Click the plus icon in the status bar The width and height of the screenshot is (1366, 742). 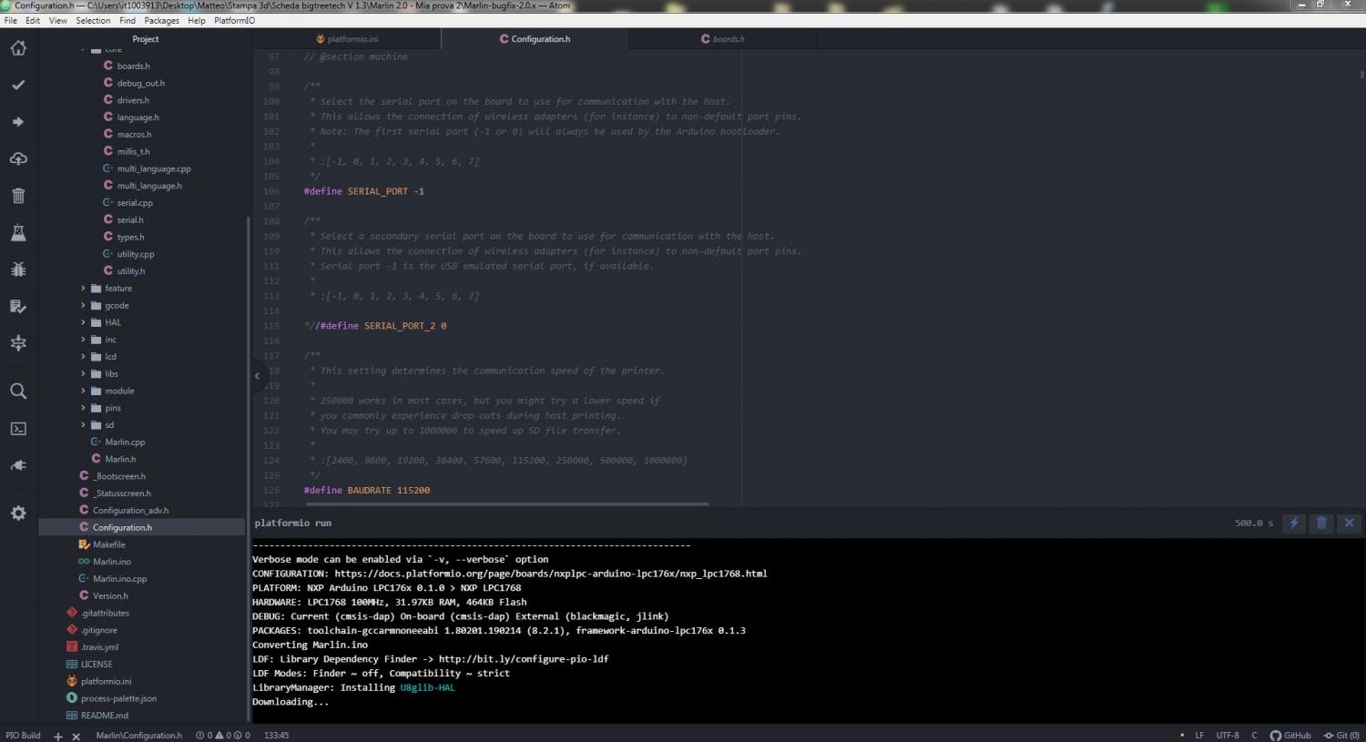click(58, 736)
